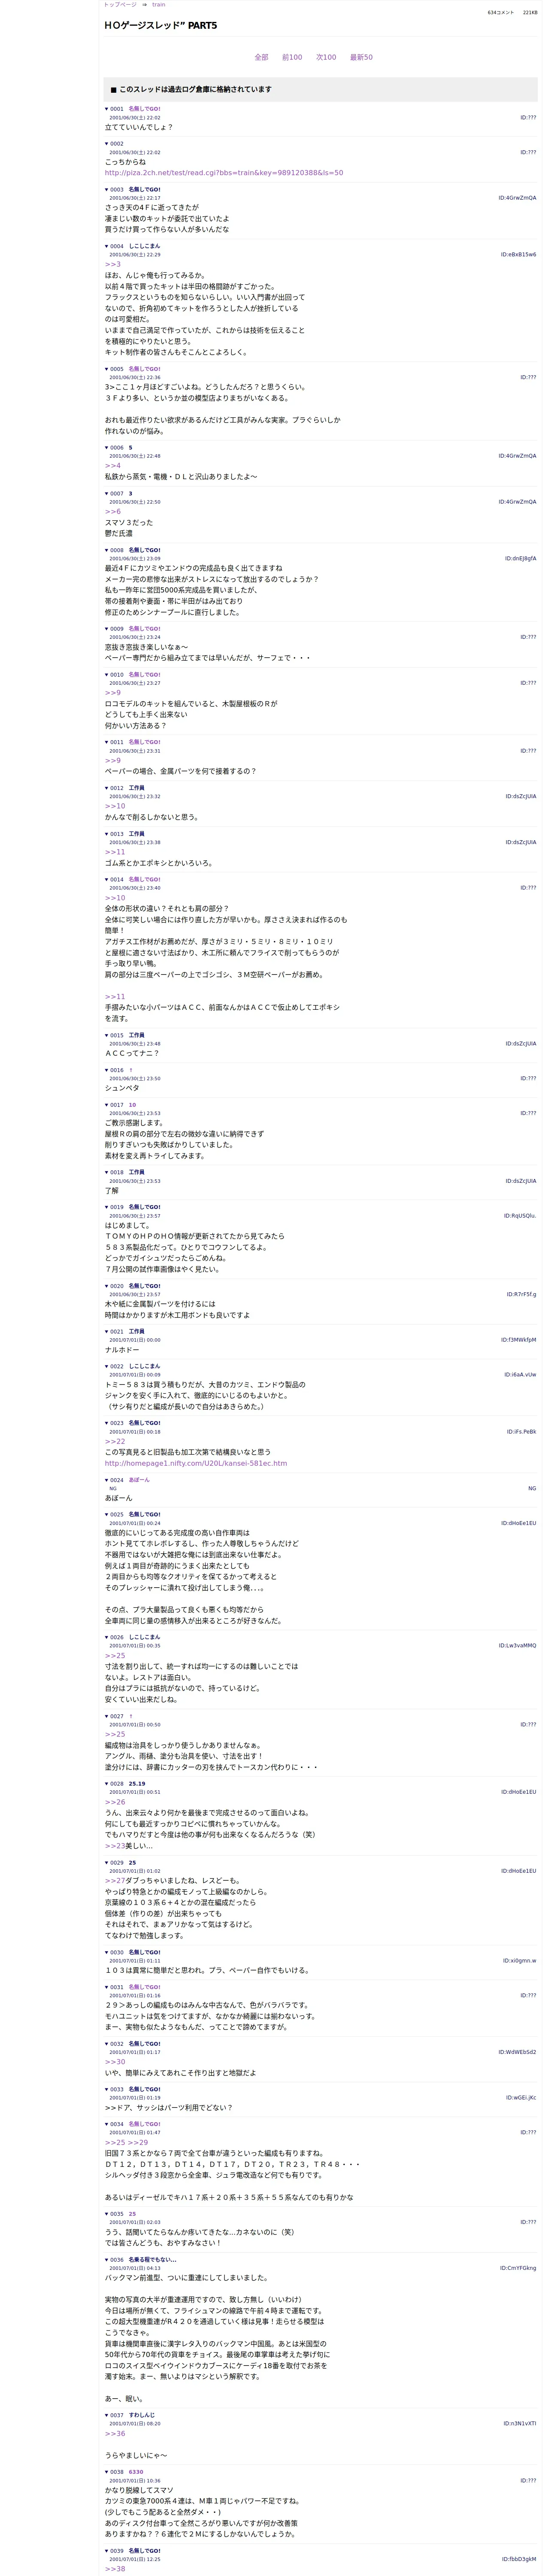
Task: Go to the previous 100 posts (前100)
Action: click(292, 57)
